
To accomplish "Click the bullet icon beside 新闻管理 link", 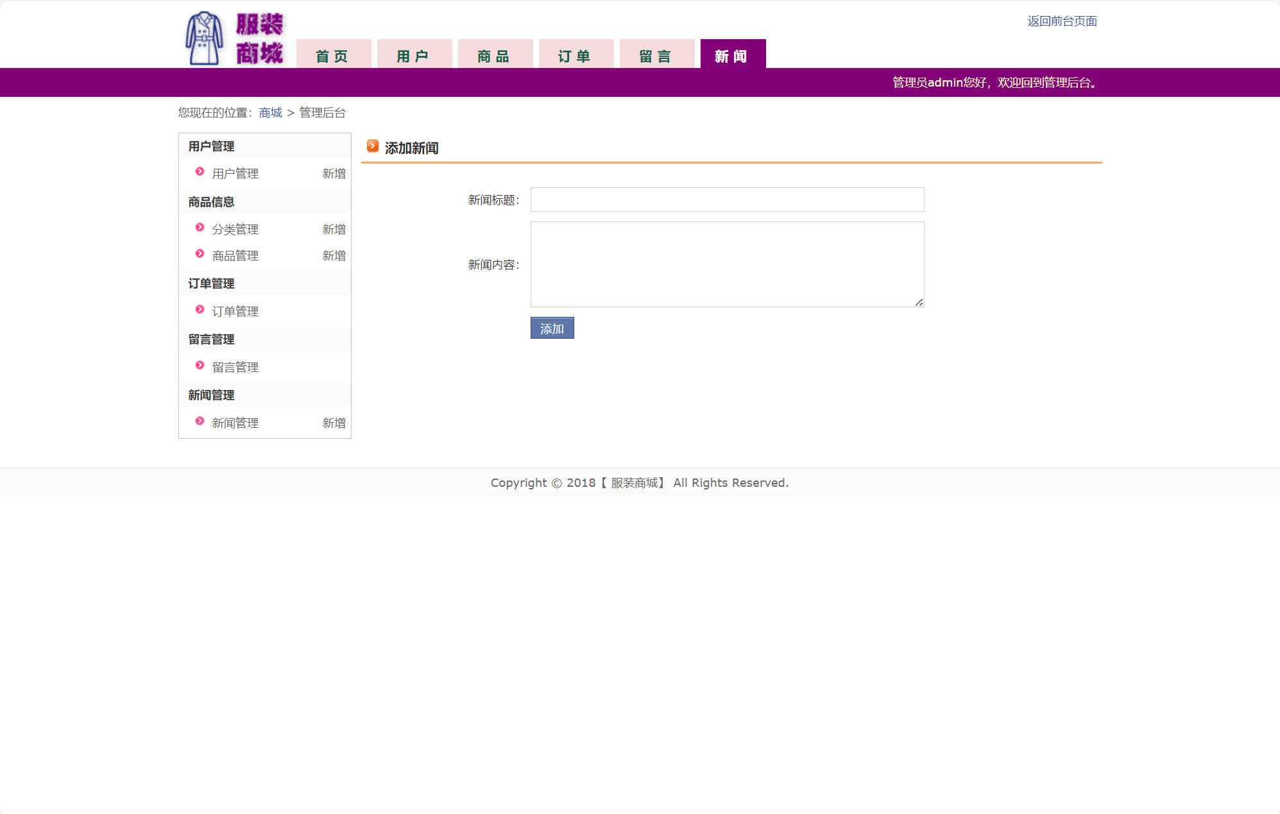I will coord(200,421).
